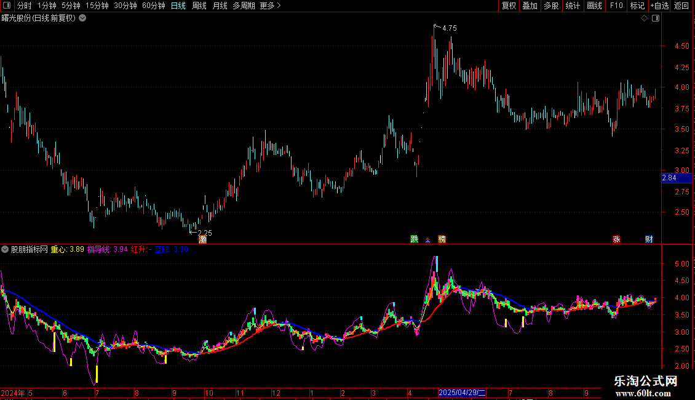Click the 返回 back button
695x400 pixels.
click(x=681, y=6)
